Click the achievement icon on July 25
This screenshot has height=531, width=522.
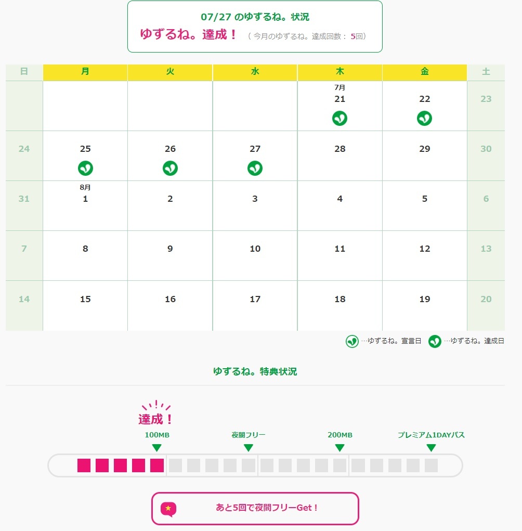[x=85, y=169]
